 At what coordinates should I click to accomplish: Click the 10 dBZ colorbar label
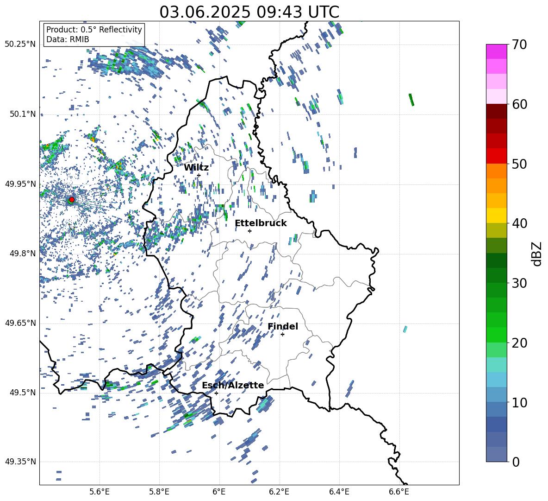[x=519, y=402]
